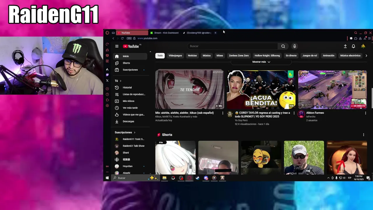Select the Videojuegos filter chip
This screenshot has height=210, width=373.
(175, 55)
